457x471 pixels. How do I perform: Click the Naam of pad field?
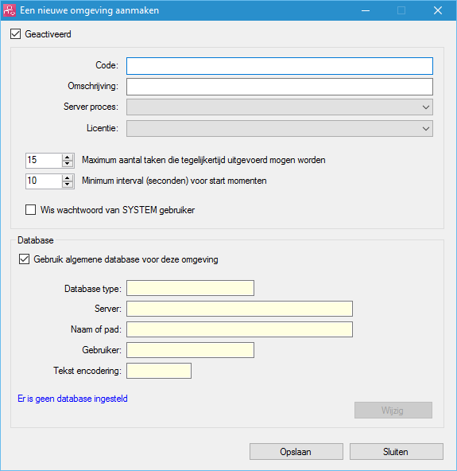239,329
